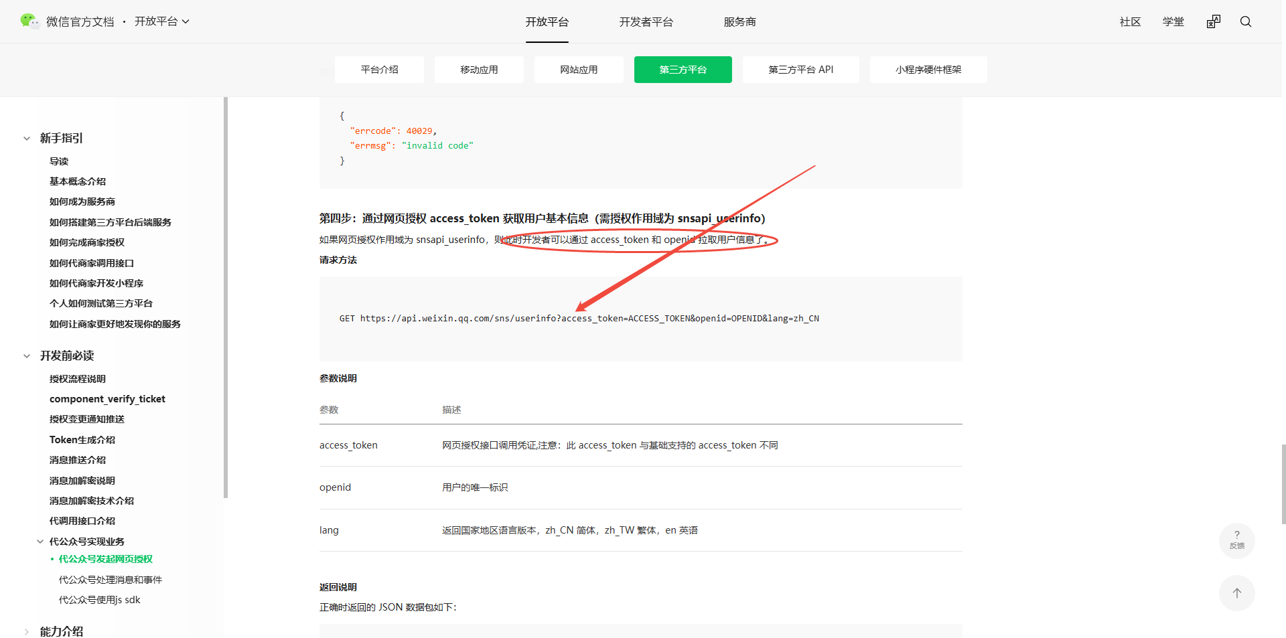Click the GET userinfo request URL code line

pyautogui.click(x=579, y=319)
